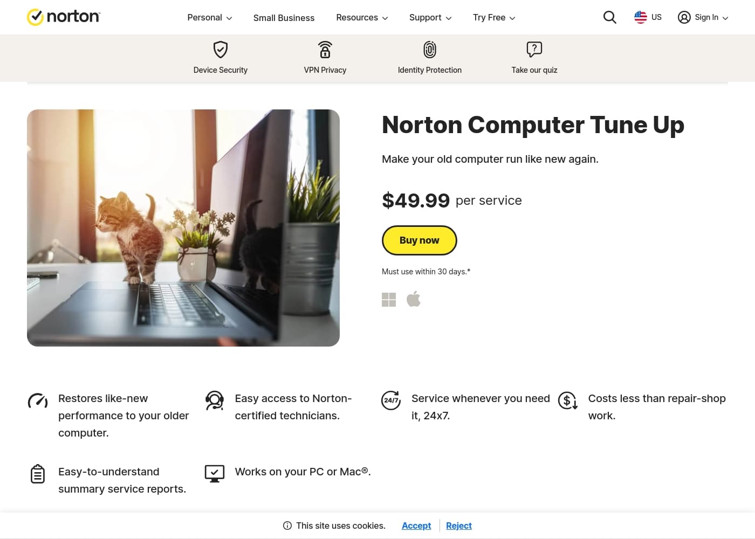Click the 24/7 service icon
Screen dimensions: 755x539
coord(391,401)
